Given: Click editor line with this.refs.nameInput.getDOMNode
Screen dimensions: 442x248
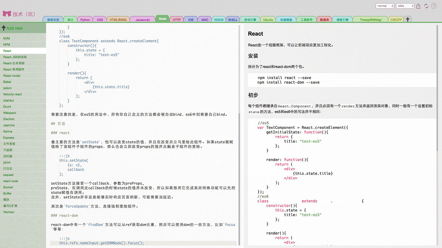Looking at the screenshot, I should [143, 243].
